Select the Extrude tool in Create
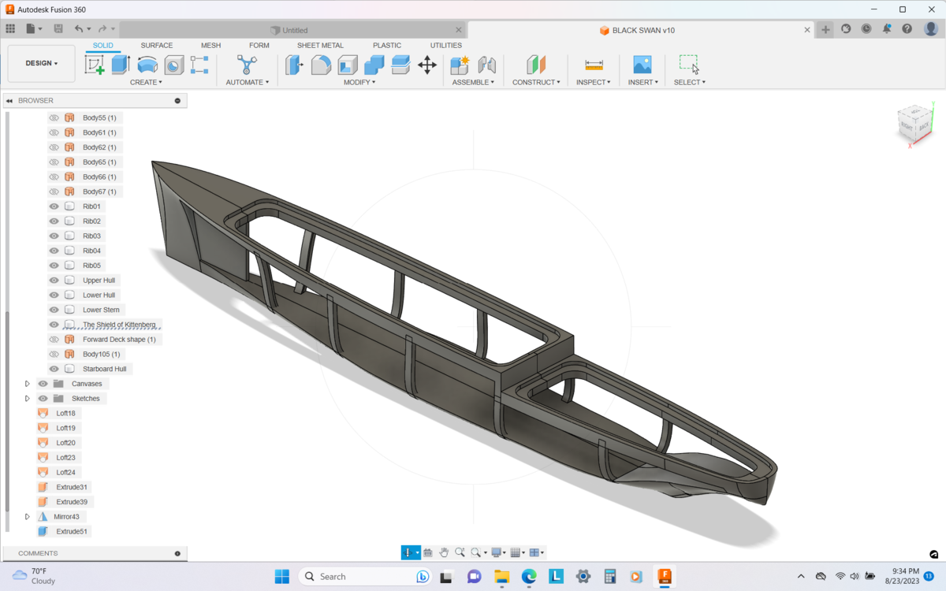This screenshot has width=946, height=591. point(121,65)
